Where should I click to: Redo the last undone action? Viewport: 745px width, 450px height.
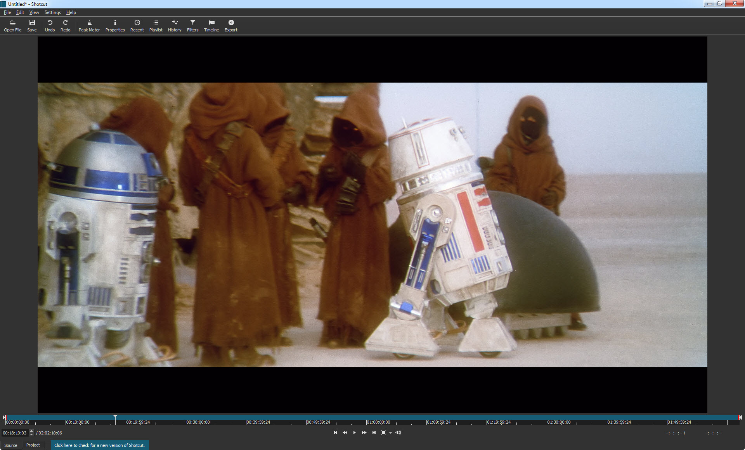pos(65,26)
